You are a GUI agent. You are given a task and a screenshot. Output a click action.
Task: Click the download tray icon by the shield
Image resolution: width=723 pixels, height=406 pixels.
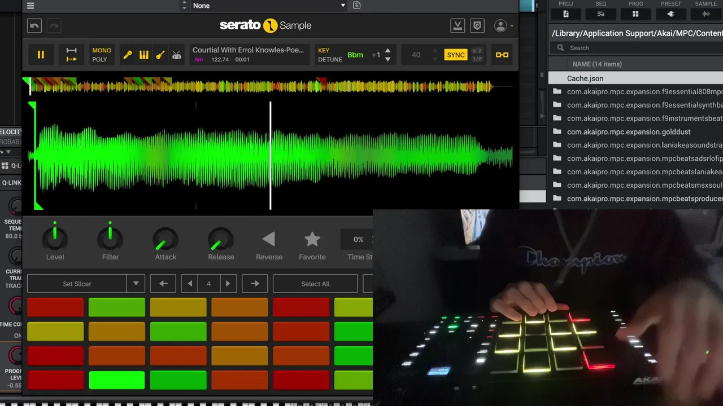(x=458, y=25)
